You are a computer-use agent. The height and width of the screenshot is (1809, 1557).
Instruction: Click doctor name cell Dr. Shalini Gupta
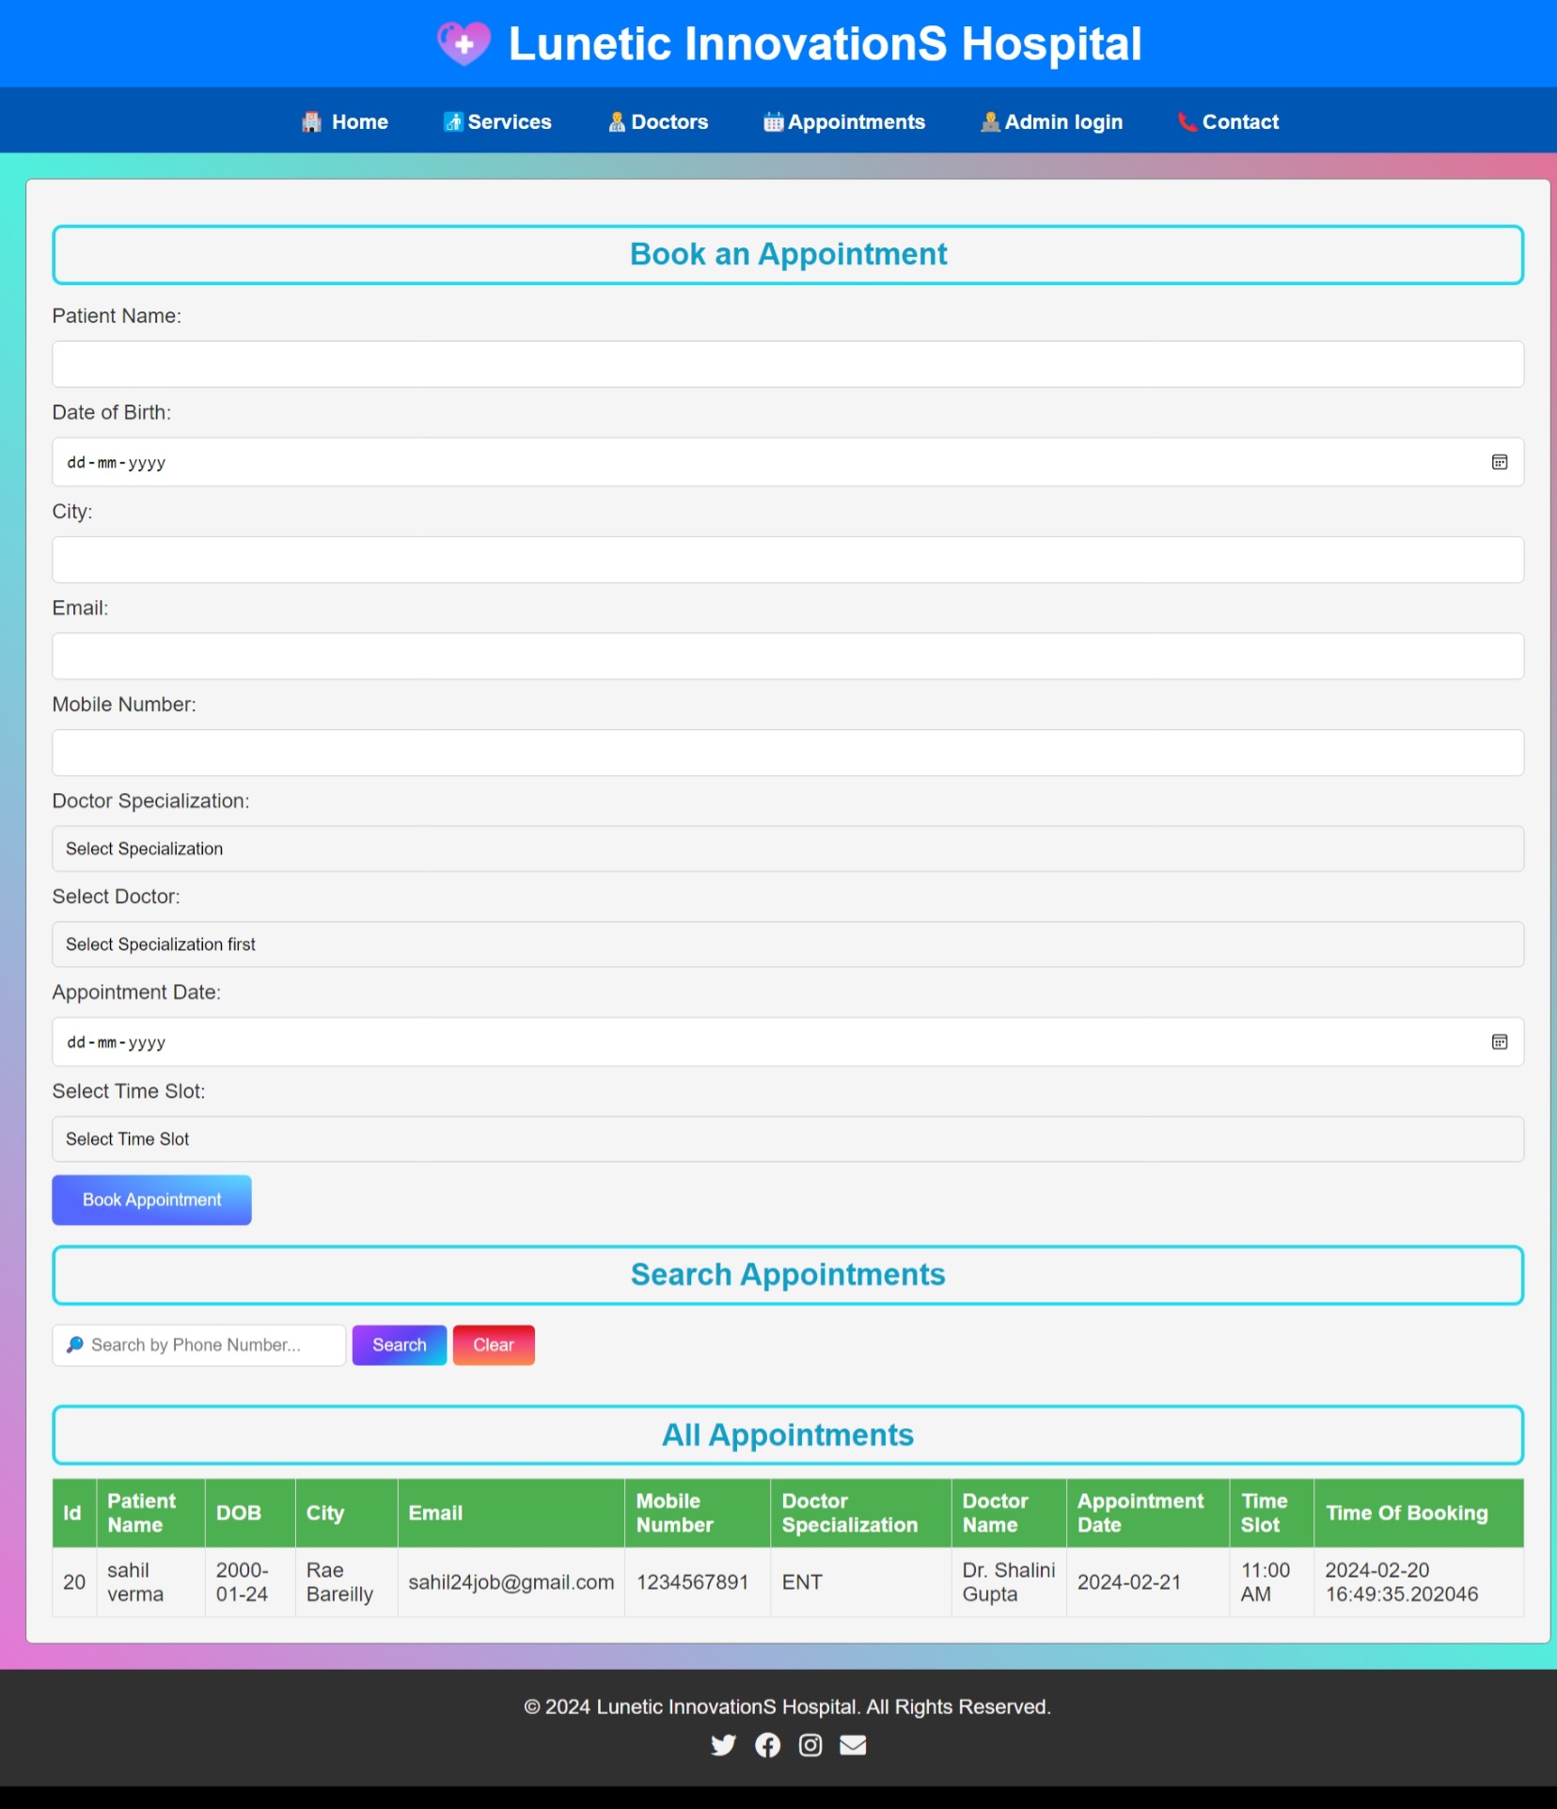point(1008,1582)
